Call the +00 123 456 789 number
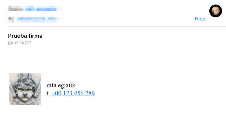Screen dimensions: 226x127 pos(73,93)
